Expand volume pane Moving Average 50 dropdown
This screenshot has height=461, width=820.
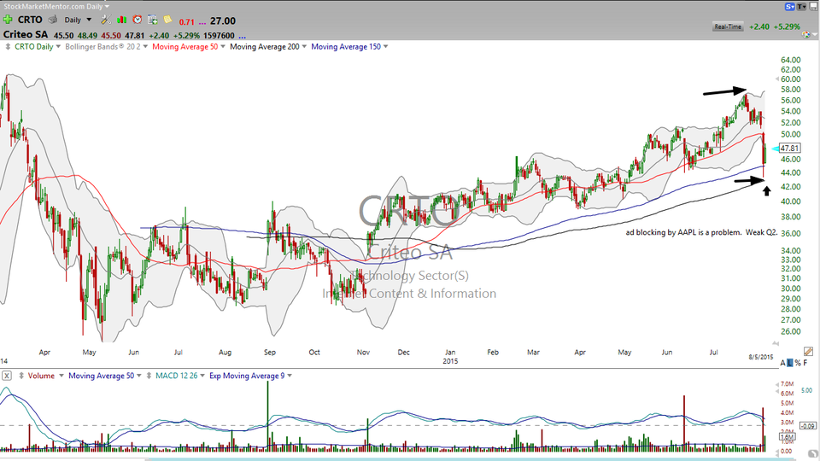139,376
